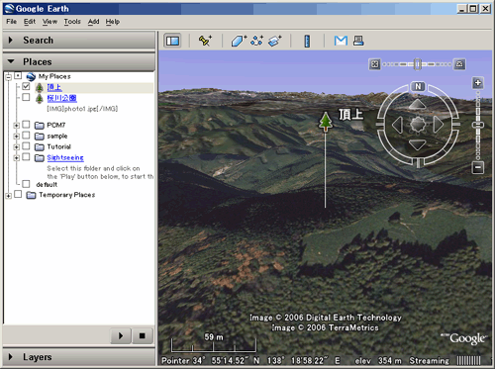Click the 頂上 placemark link in Places

pos(54,87)
